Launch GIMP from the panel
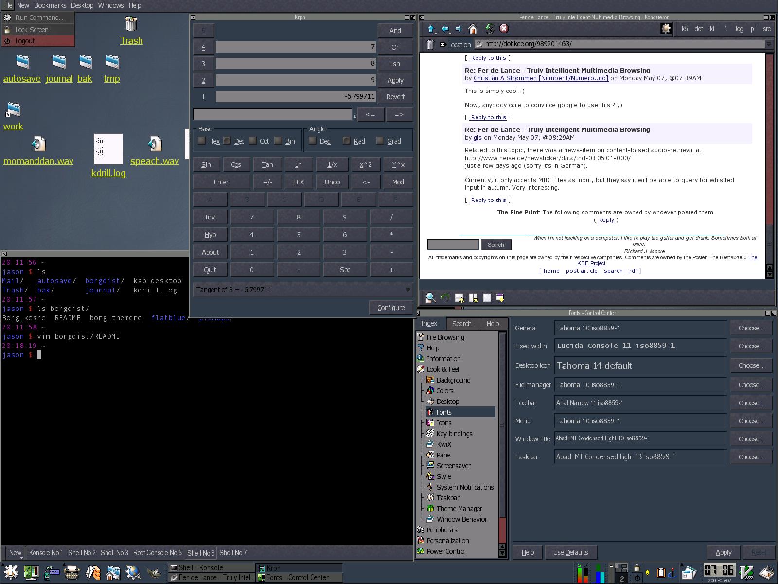 click(x=154, y=572)
